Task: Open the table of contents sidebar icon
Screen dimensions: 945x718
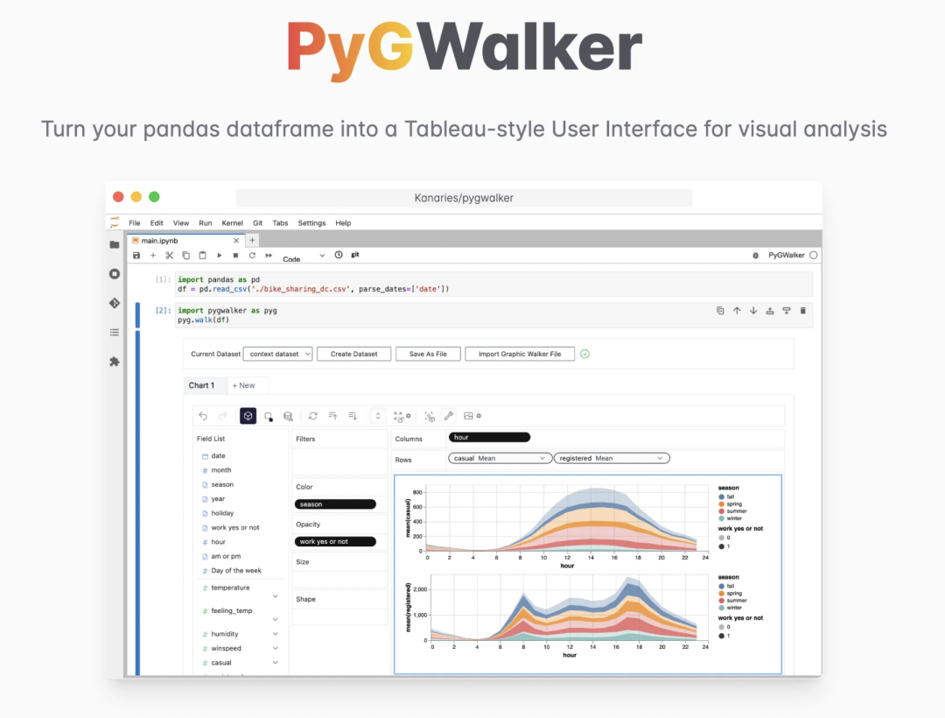Action: (x=115, y=332)
